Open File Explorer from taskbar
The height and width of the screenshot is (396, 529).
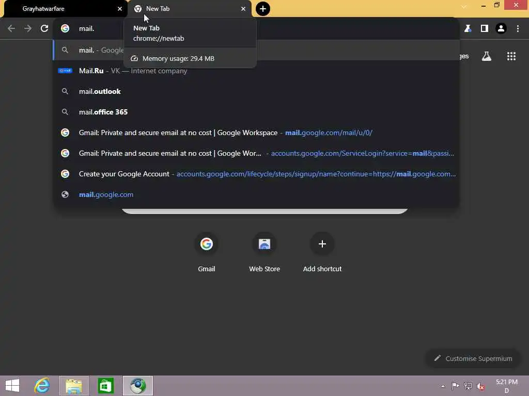tap(74, 386)
